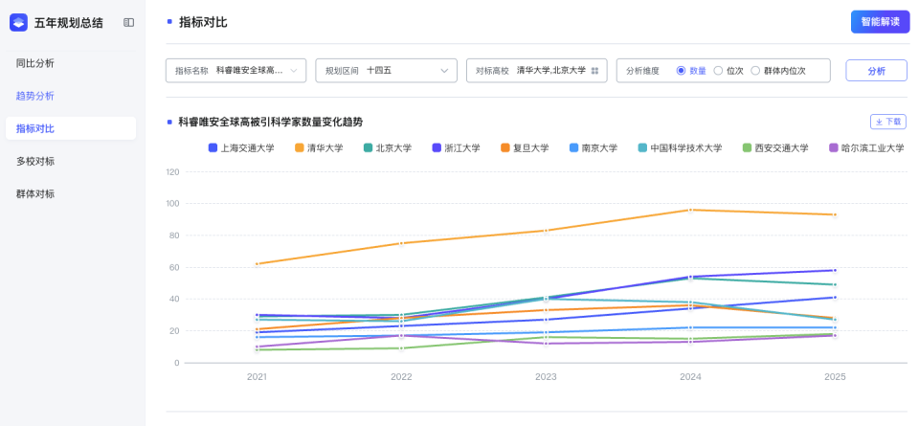Screen dimensions: 919x426
Task: Select the 数量 radio option
Action: pyautogui.click(x=682, y=71)
